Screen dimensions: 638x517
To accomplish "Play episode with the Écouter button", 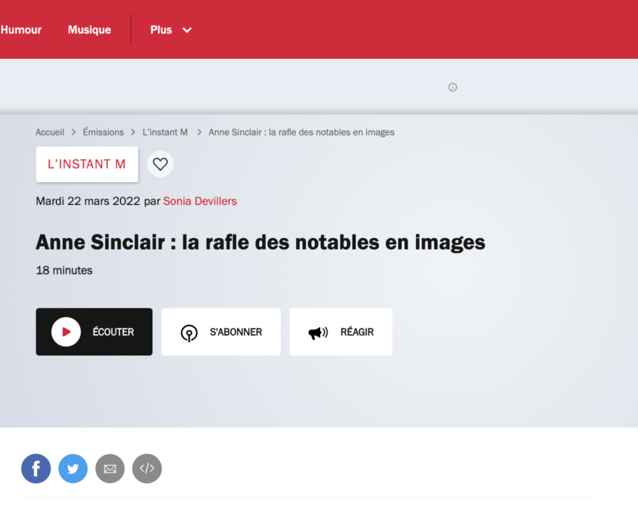I will (94, 332).
